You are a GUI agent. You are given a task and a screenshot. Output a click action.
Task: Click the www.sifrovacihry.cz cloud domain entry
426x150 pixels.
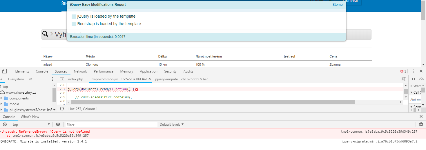pyautogui.click(x=21, y=92)
